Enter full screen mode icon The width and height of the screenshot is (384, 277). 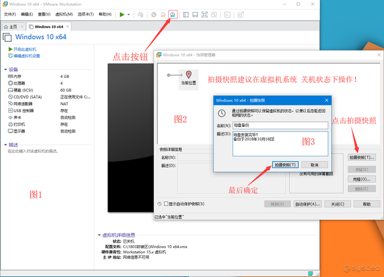(x=205, y=14)
